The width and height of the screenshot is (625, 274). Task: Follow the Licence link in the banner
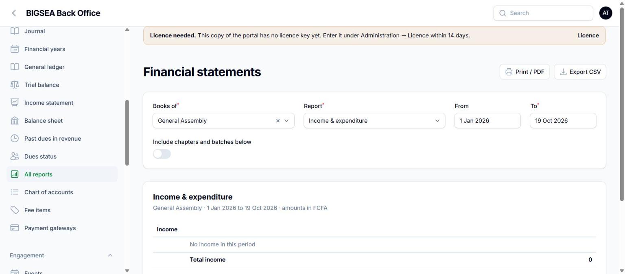pyautogui.click(x=588, y=35)
